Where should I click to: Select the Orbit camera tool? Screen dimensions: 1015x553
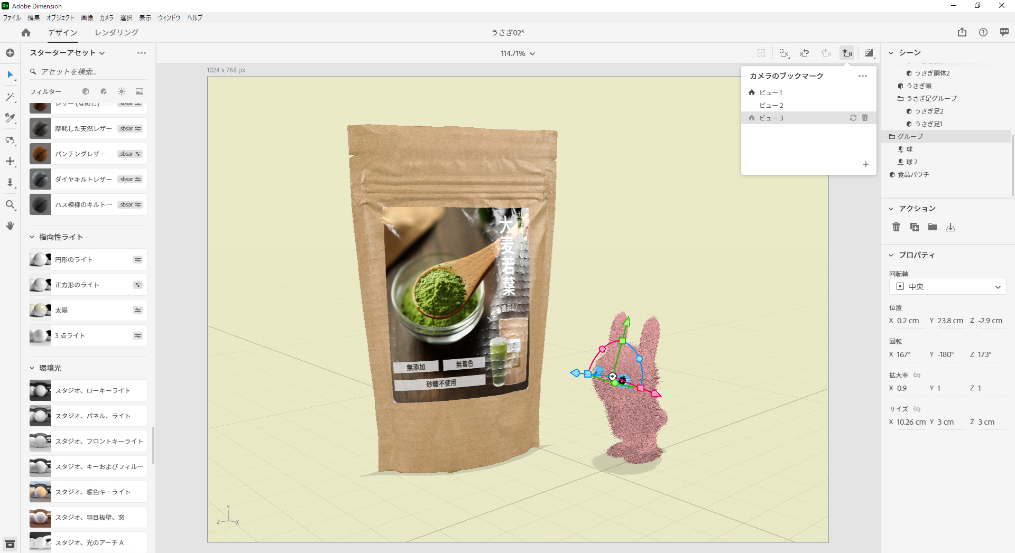[10, 140]
